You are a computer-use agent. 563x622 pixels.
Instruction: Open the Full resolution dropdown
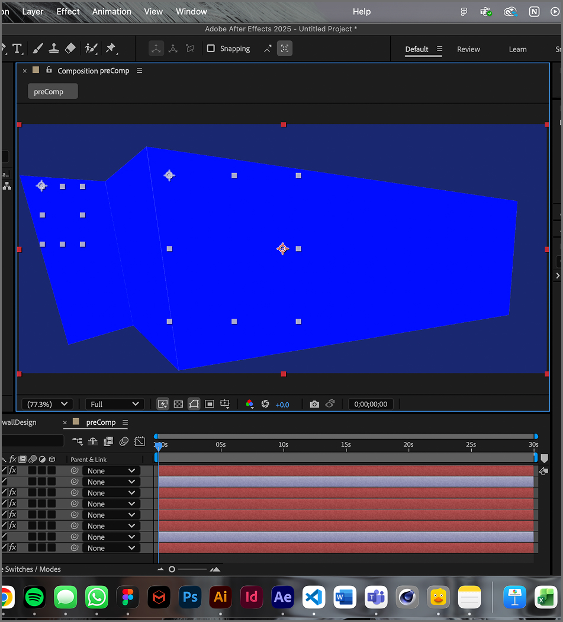pos(114,403)
